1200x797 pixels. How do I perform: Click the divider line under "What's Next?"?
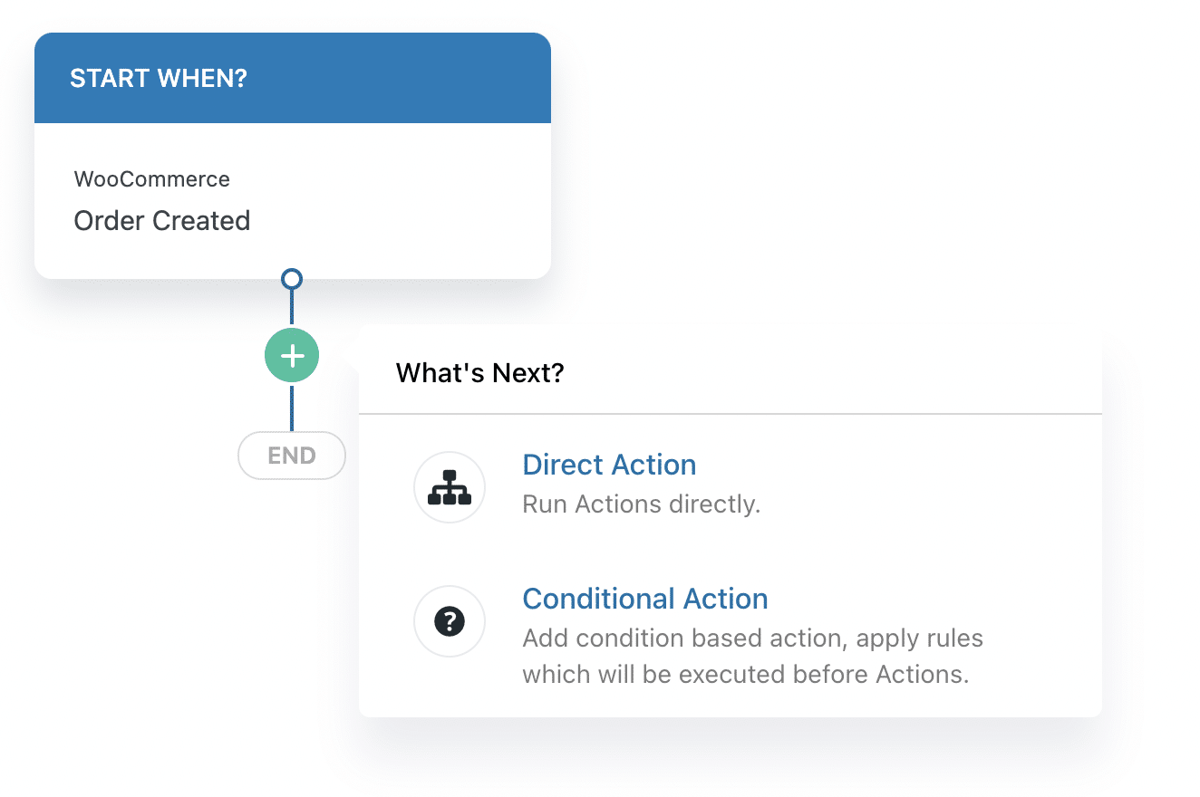coord(730,414)
